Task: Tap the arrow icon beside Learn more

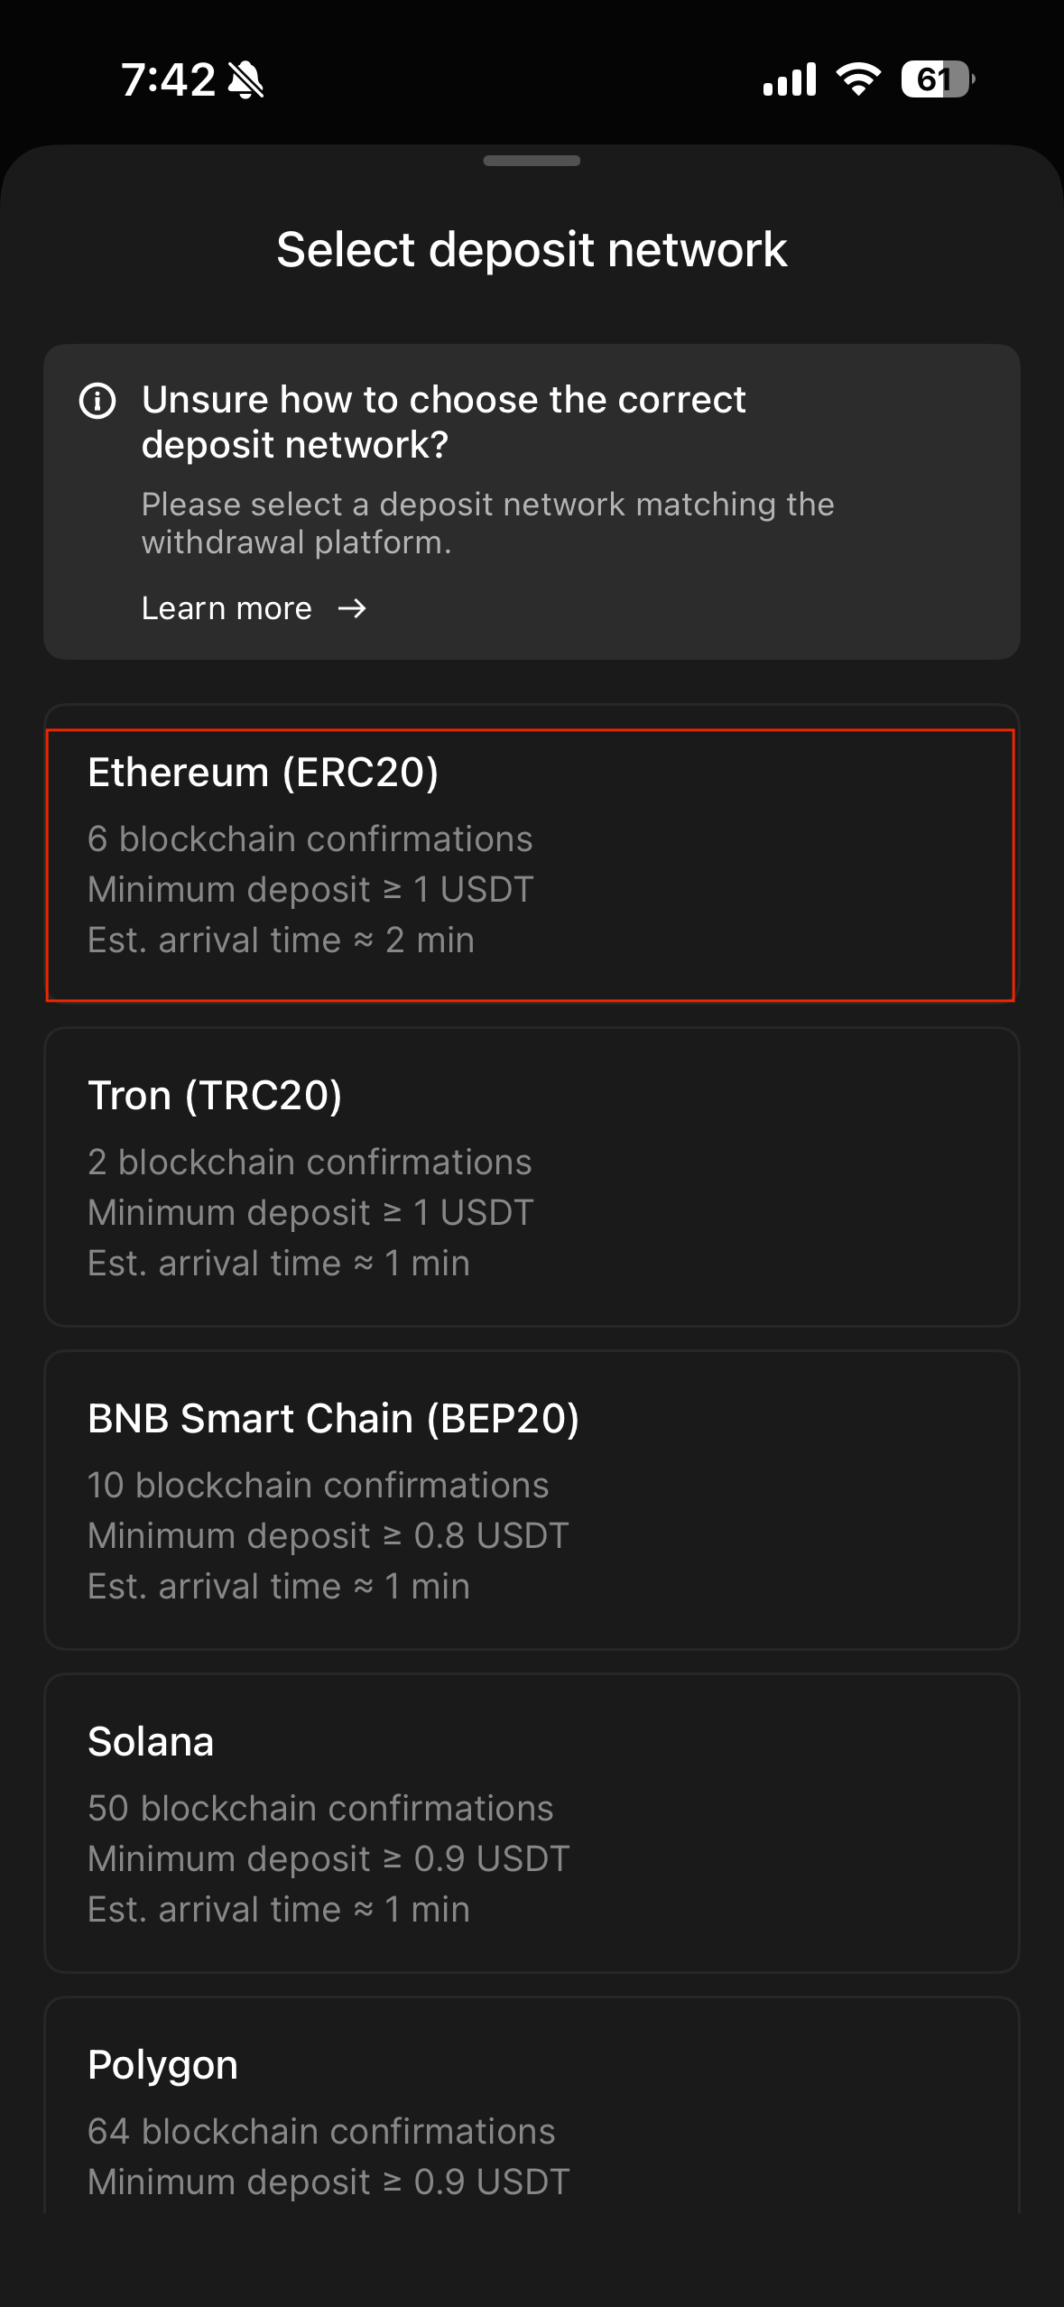Action: click(x=352, y=609)
